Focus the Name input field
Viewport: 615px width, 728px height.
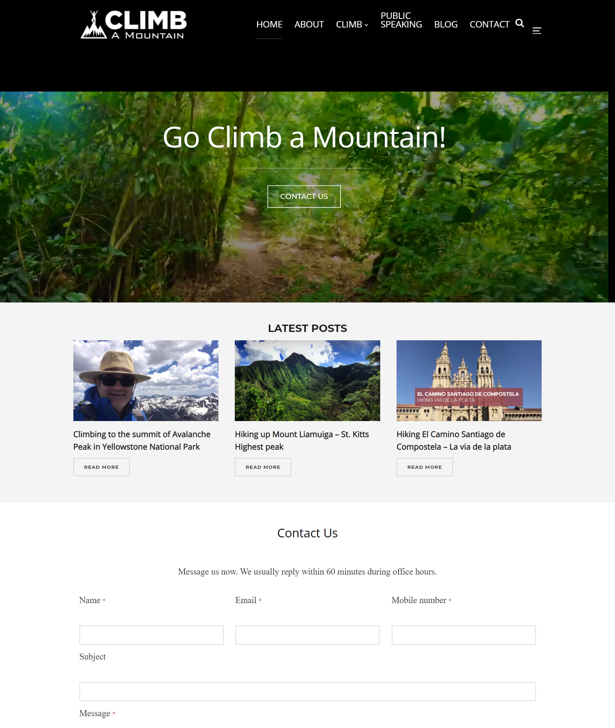pos(151,635)
